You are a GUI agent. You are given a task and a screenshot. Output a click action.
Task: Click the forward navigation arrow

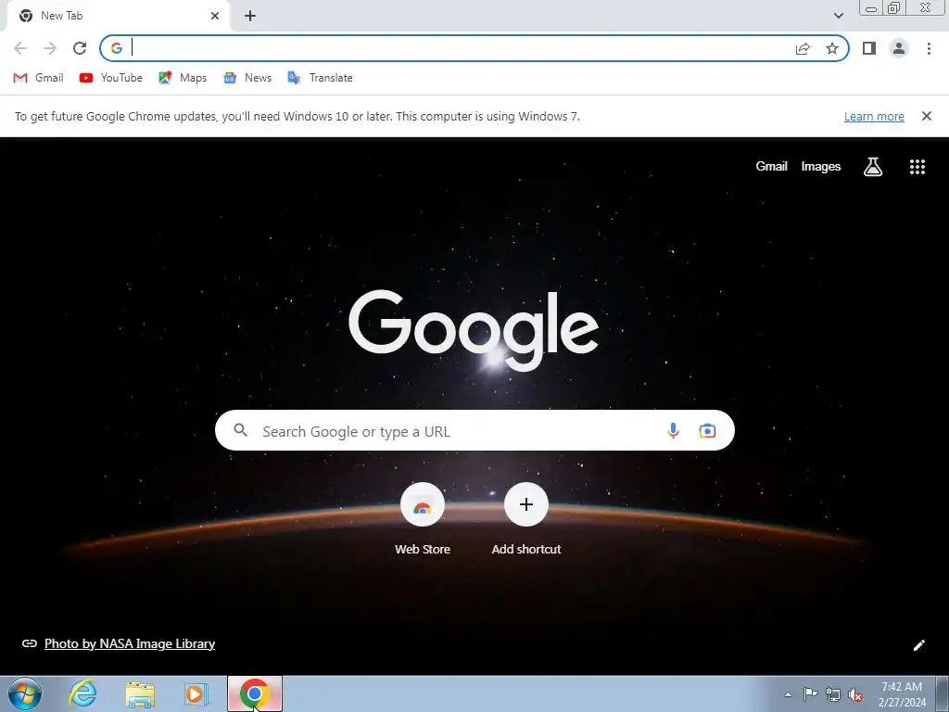click(50, 48)
